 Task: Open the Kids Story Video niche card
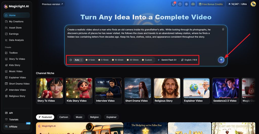(79, 91)
